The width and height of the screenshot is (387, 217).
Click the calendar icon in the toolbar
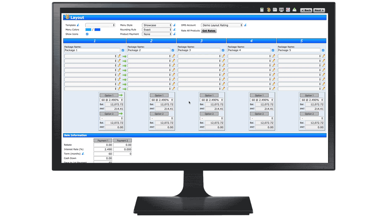click(x=274, y=9)
